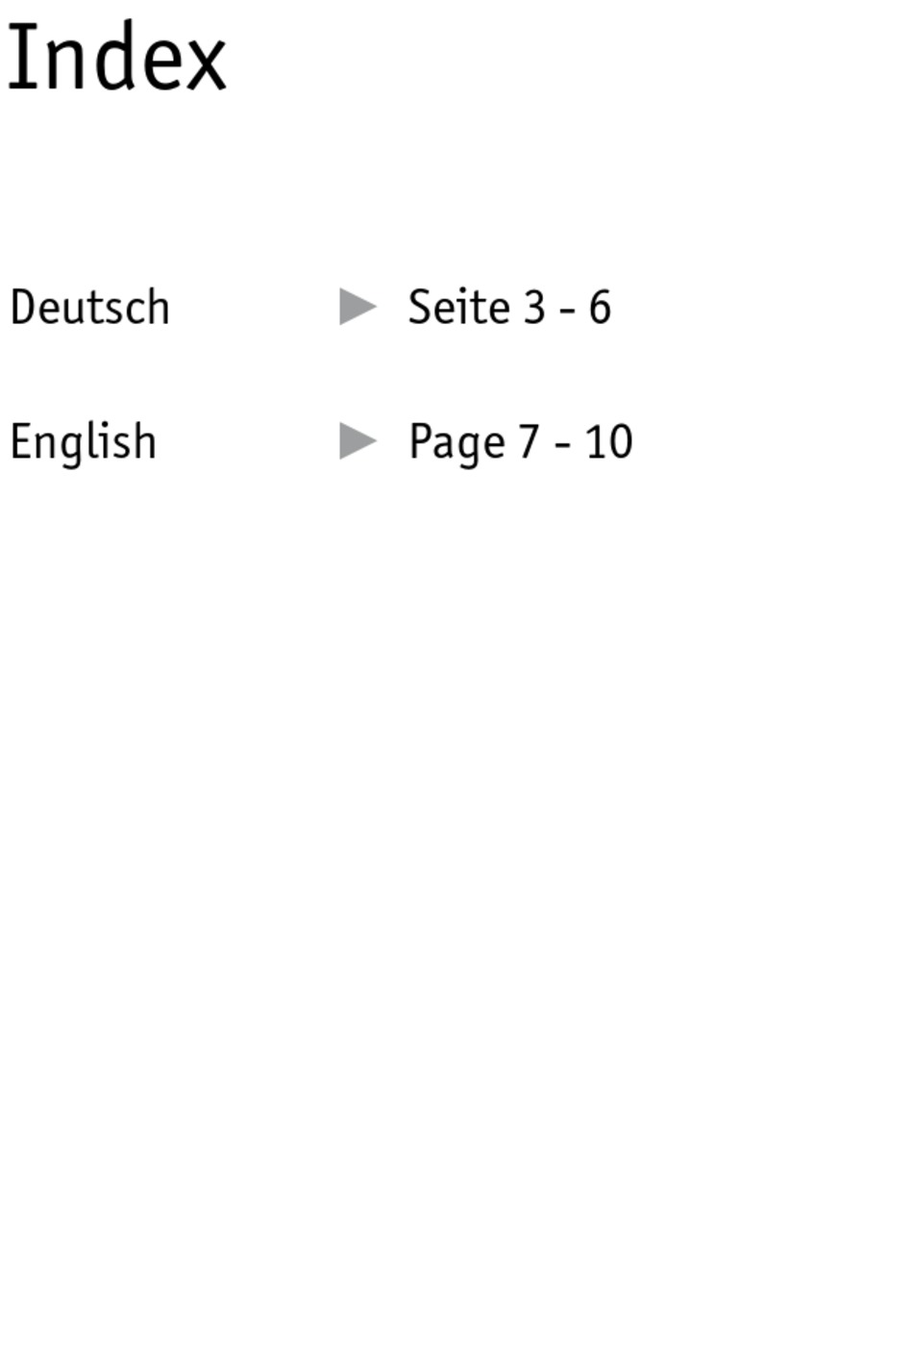Jump to page number 6
Viewport: 913px width, 1348px height.
(x=600, y=308)
